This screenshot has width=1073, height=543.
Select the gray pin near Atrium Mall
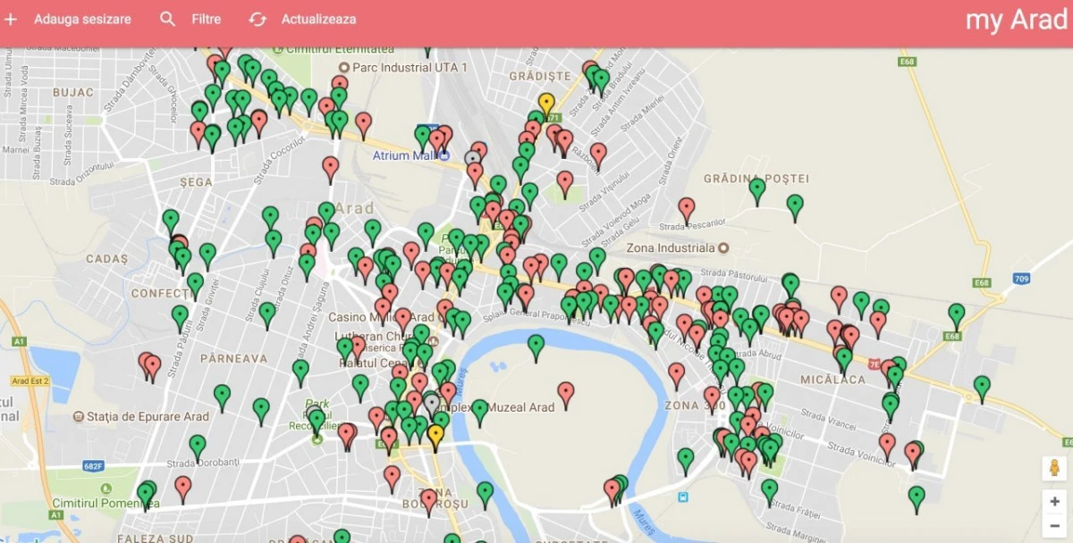(472, 162)
